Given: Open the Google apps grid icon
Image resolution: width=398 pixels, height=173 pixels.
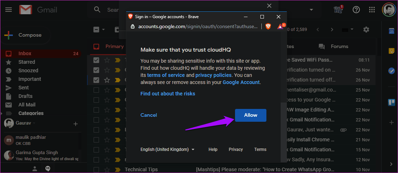Looking at the screenshot, I should coord(372,10).
